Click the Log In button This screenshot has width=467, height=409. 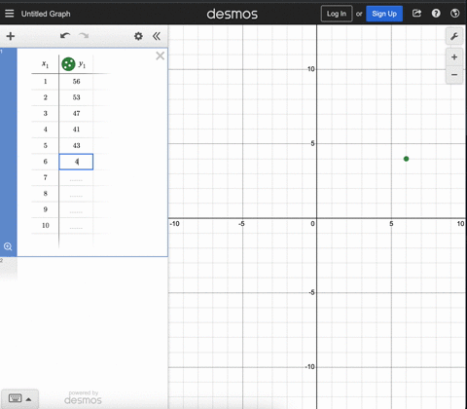pos(337,14)
